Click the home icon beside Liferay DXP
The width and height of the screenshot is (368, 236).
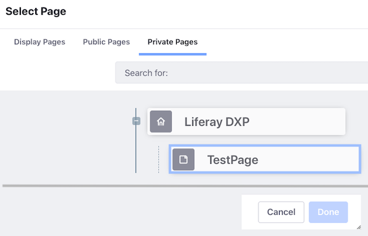click(161, 121)
